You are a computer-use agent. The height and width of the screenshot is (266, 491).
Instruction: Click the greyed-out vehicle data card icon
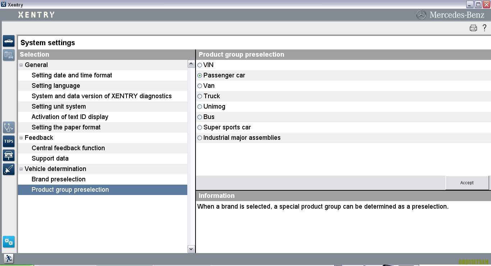[9, 55]
